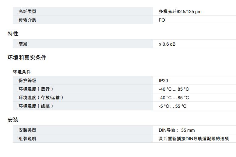Select the 灵活重新插接DIN导轨适配器的选项 text
Image resolution: width=236 pixels, height=157 pixels.
(194, 139)
